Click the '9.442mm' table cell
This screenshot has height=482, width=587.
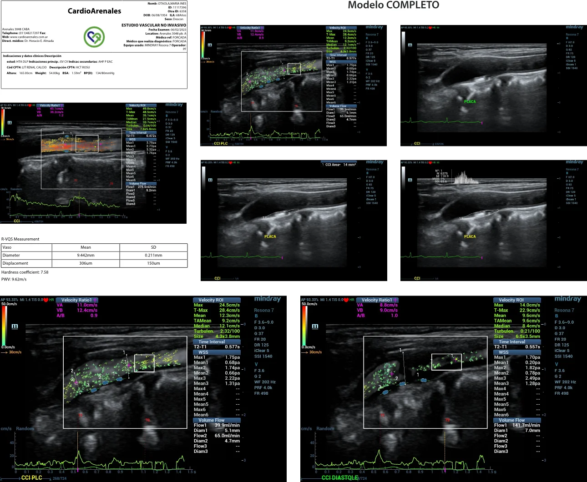86,255
